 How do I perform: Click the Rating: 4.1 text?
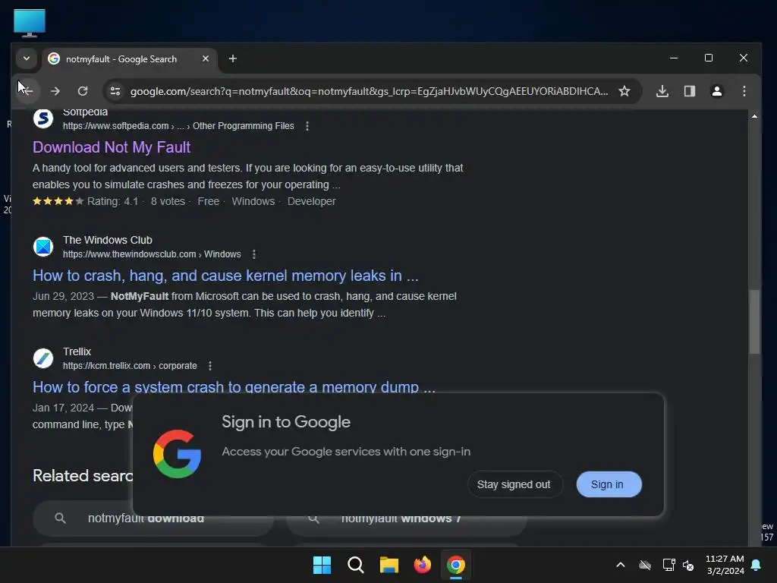tap(112, 201)
